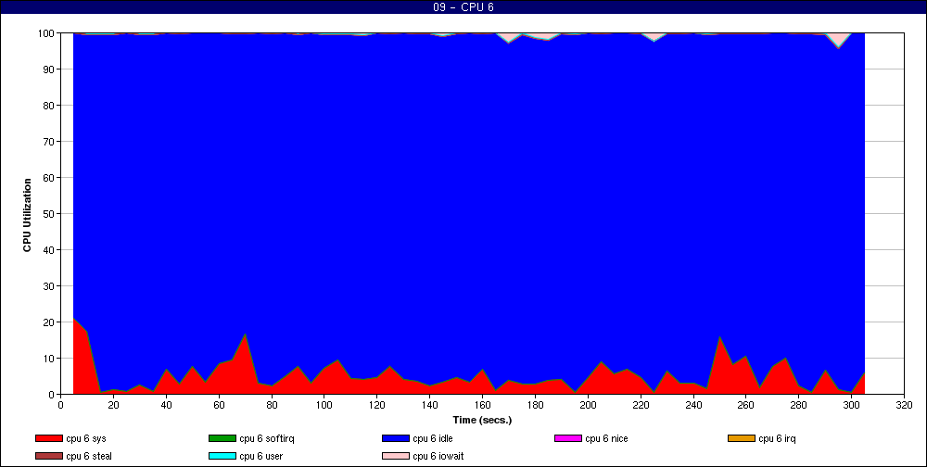Click the y-axis label 100

pyautogui.click(x=47, y=33)
